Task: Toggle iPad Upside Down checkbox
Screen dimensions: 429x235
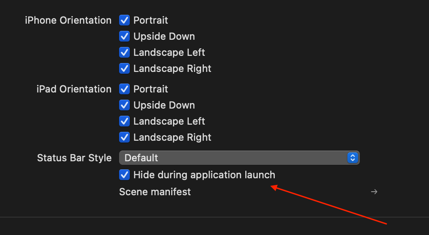Action: click(124, 105)
